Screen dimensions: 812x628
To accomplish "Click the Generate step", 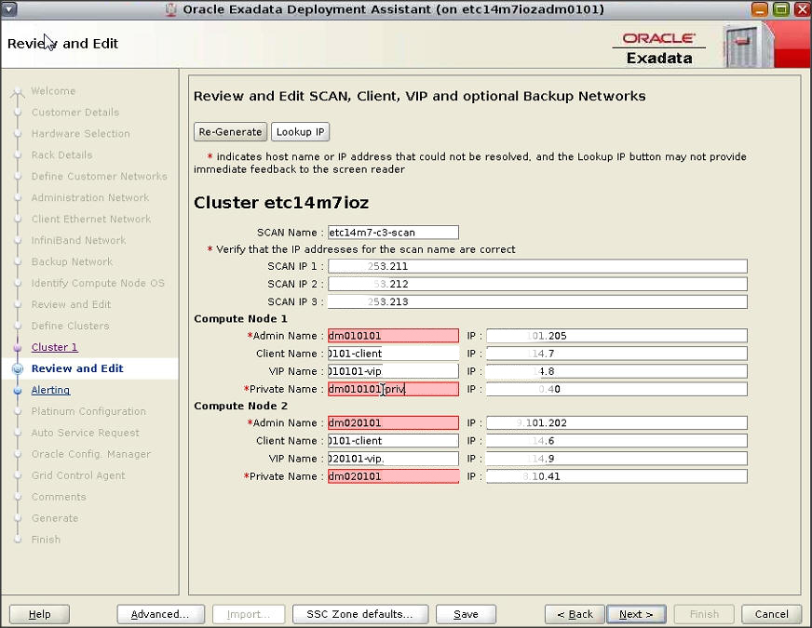I will pos(55,518).
